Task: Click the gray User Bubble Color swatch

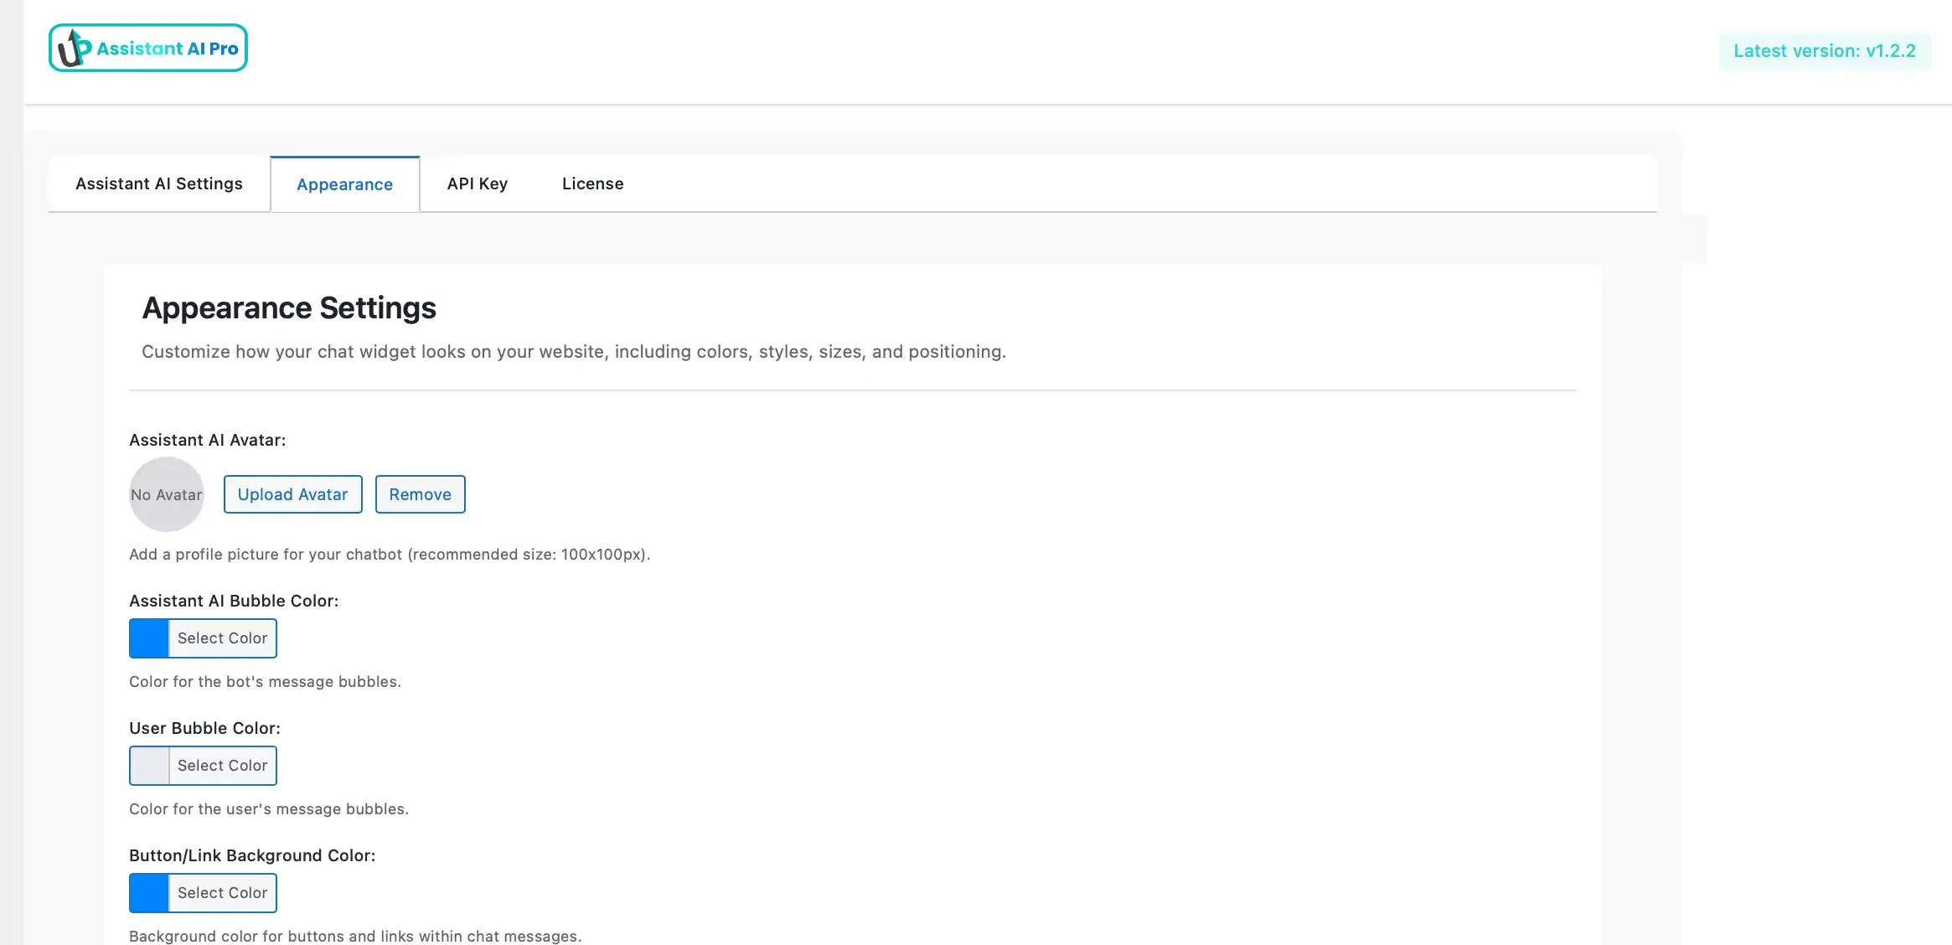Action: click(x=149, y=766)
